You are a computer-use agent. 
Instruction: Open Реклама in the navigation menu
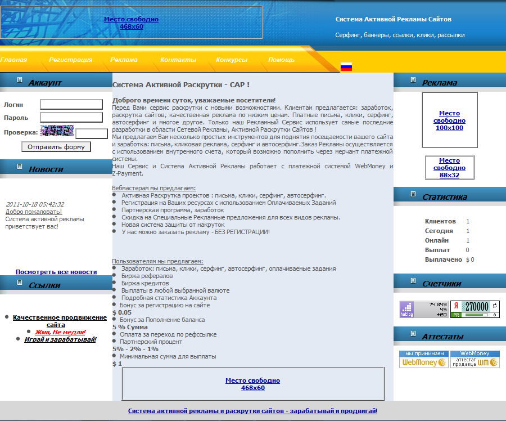124,60
